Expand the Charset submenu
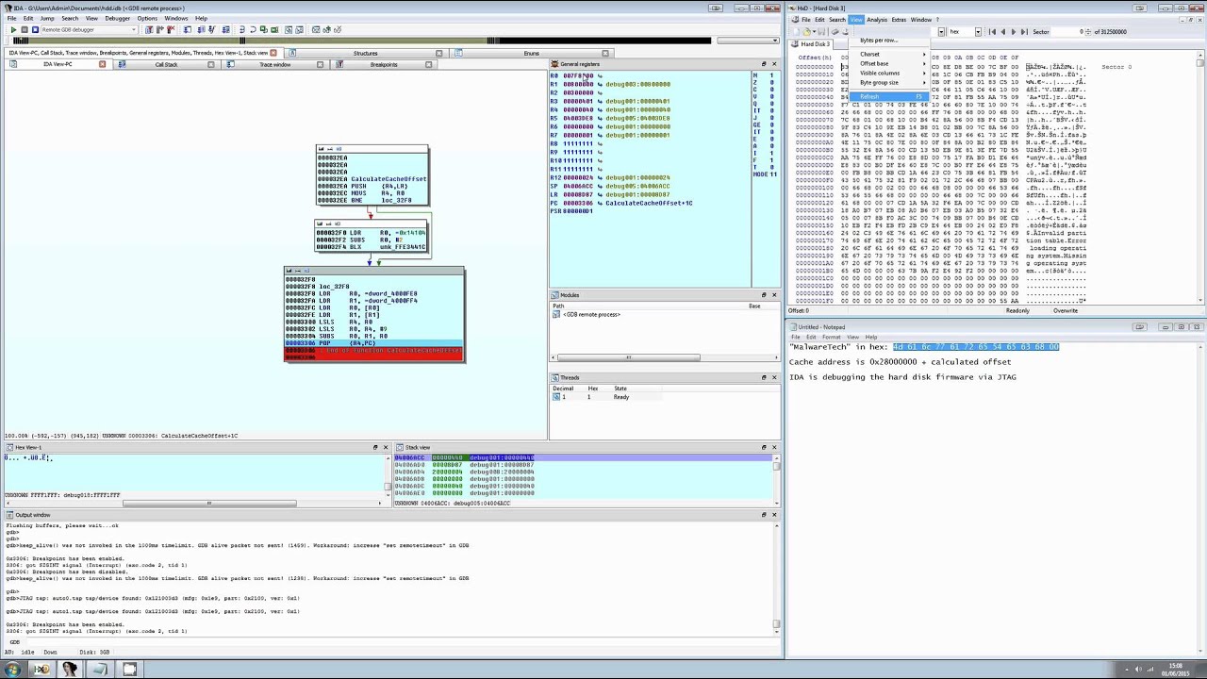 pyautogui.click(x=888, y=54)
